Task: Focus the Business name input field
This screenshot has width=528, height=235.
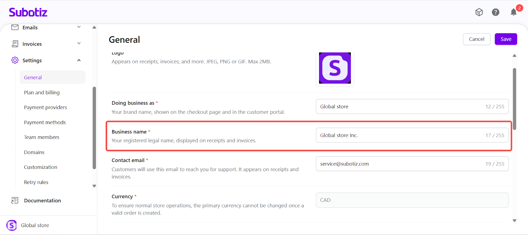Action: pos(399,135)
